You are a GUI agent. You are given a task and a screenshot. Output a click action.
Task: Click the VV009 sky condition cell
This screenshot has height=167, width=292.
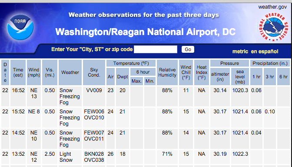coord(94,90)
